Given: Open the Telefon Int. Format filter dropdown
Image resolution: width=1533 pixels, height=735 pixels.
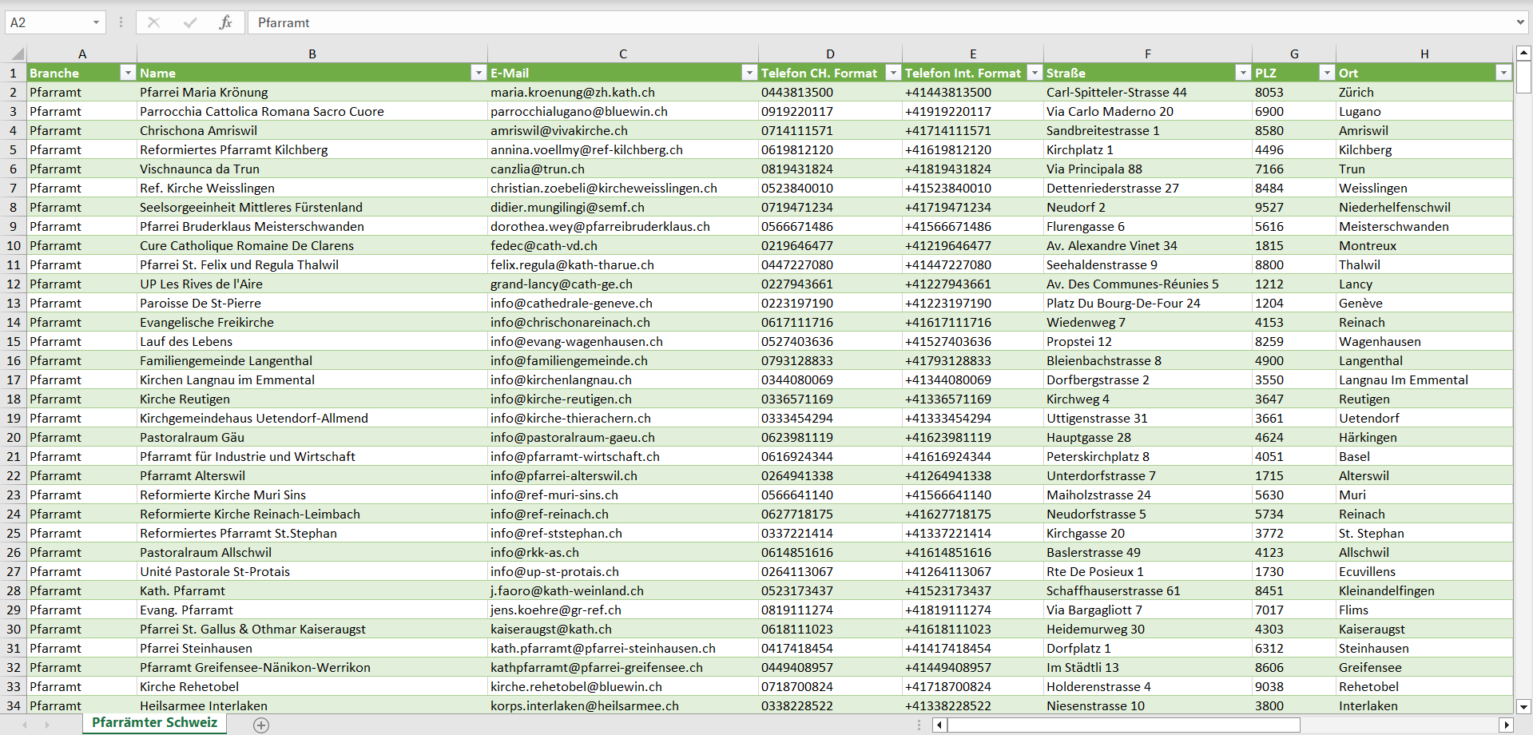Looking at the screenshot, I should (1035, 73).
